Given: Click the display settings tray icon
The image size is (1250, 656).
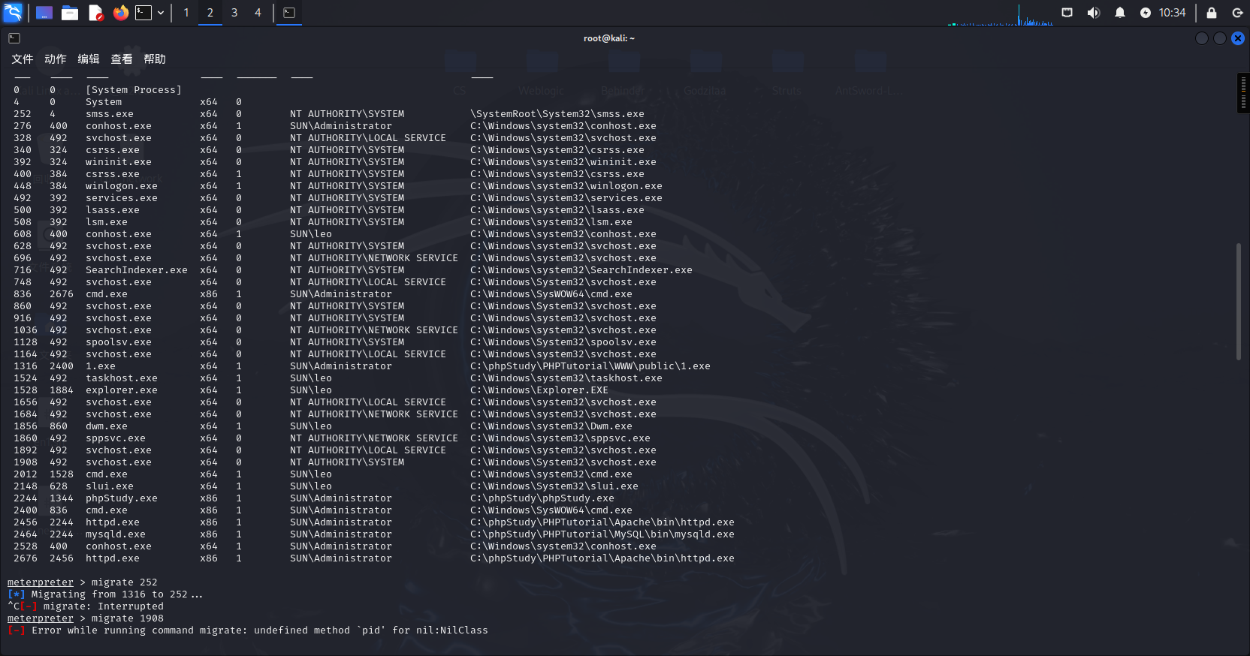Looking at the screenshot, I should (x=1067, y=13).
